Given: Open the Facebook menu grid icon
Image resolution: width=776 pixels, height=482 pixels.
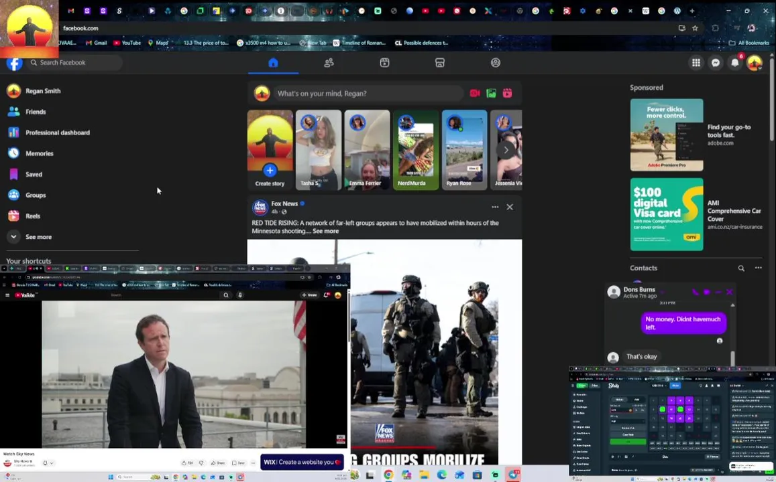Looking at the screenshot, I should point(696,63).
